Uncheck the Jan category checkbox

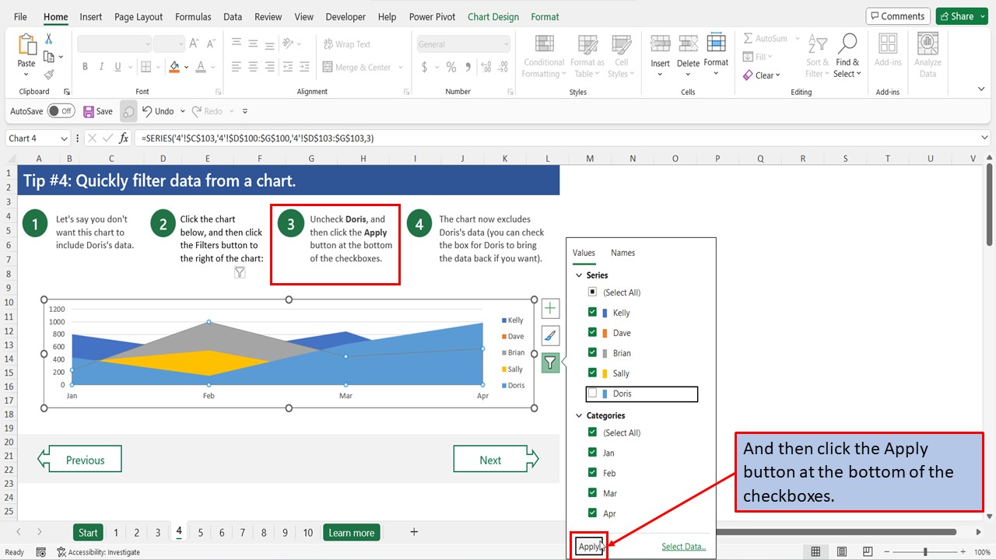coord(593,452)
